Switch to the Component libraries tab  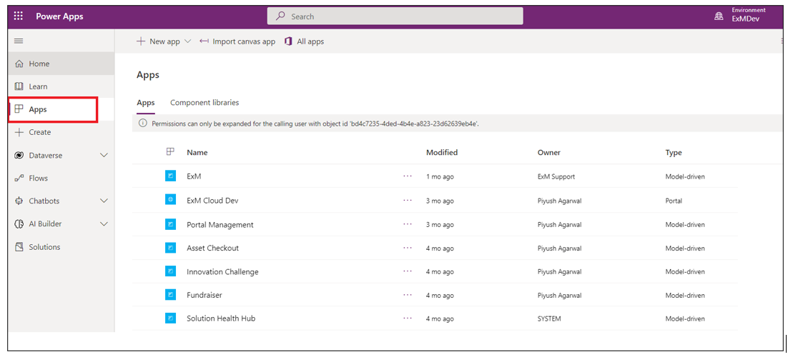(205, 102)
